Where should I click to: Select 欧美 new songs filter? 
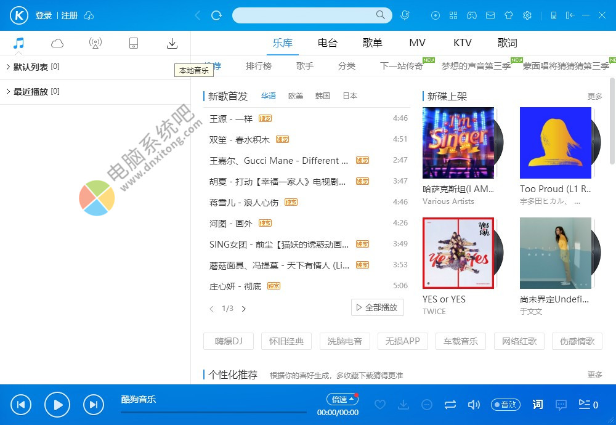pyautogui.click(x=296, y=96)
